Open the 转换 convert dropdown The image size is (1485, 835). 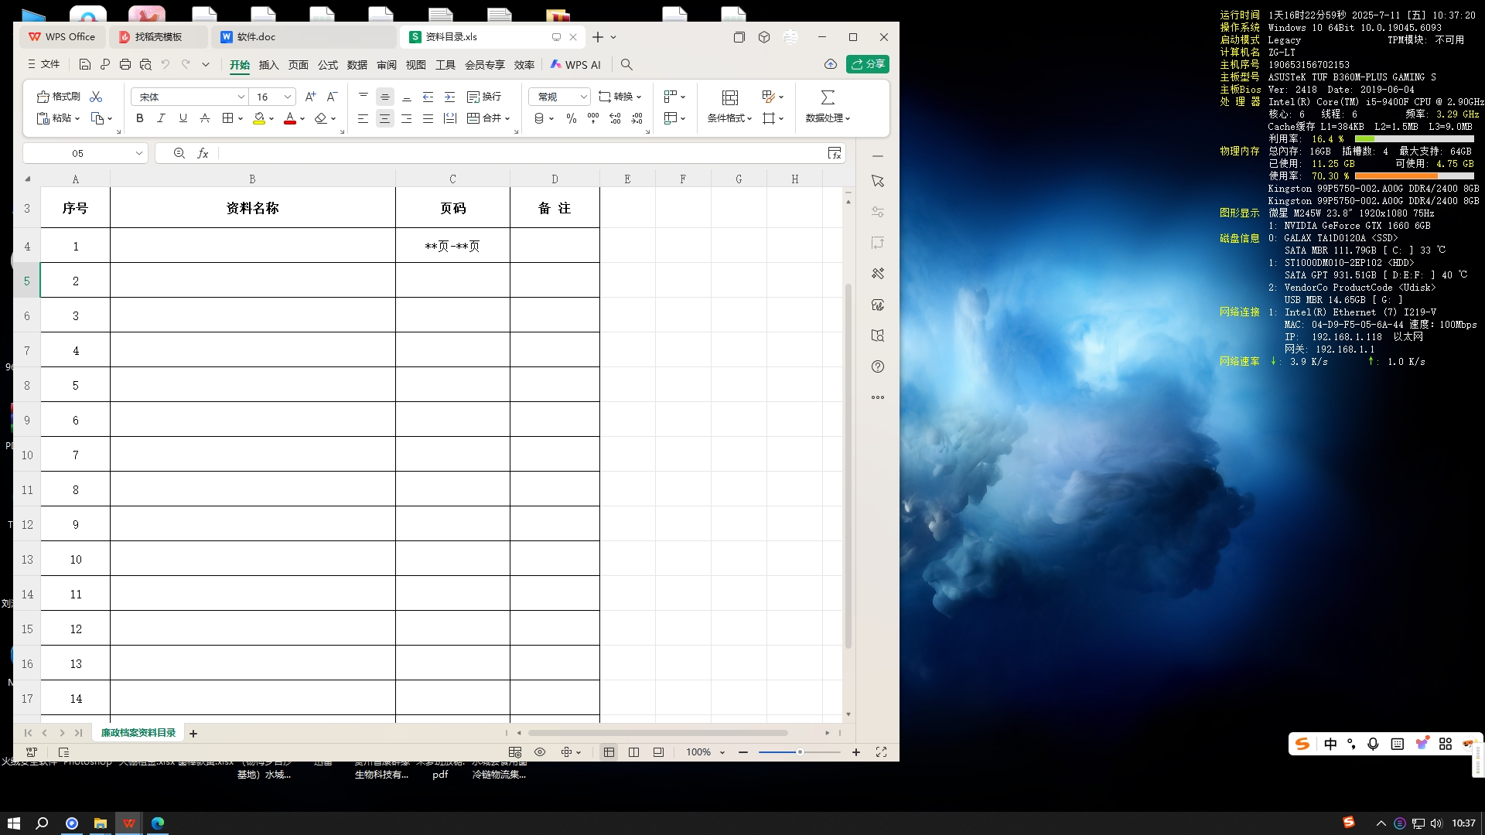point(620,97)
